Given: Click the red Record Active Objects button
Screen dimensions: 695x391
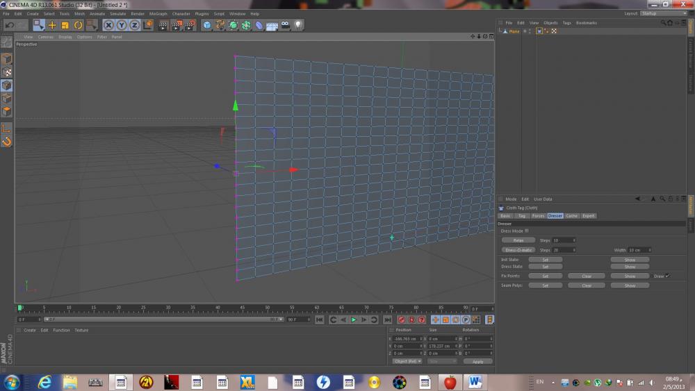Looking at the screenshot, I should pyautogui.click(x=401, y=319).
